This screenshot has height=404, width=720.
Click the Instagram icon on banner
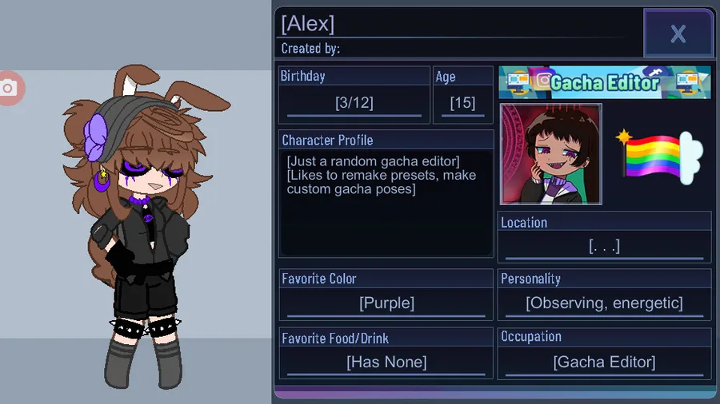(x=543, y=80)
